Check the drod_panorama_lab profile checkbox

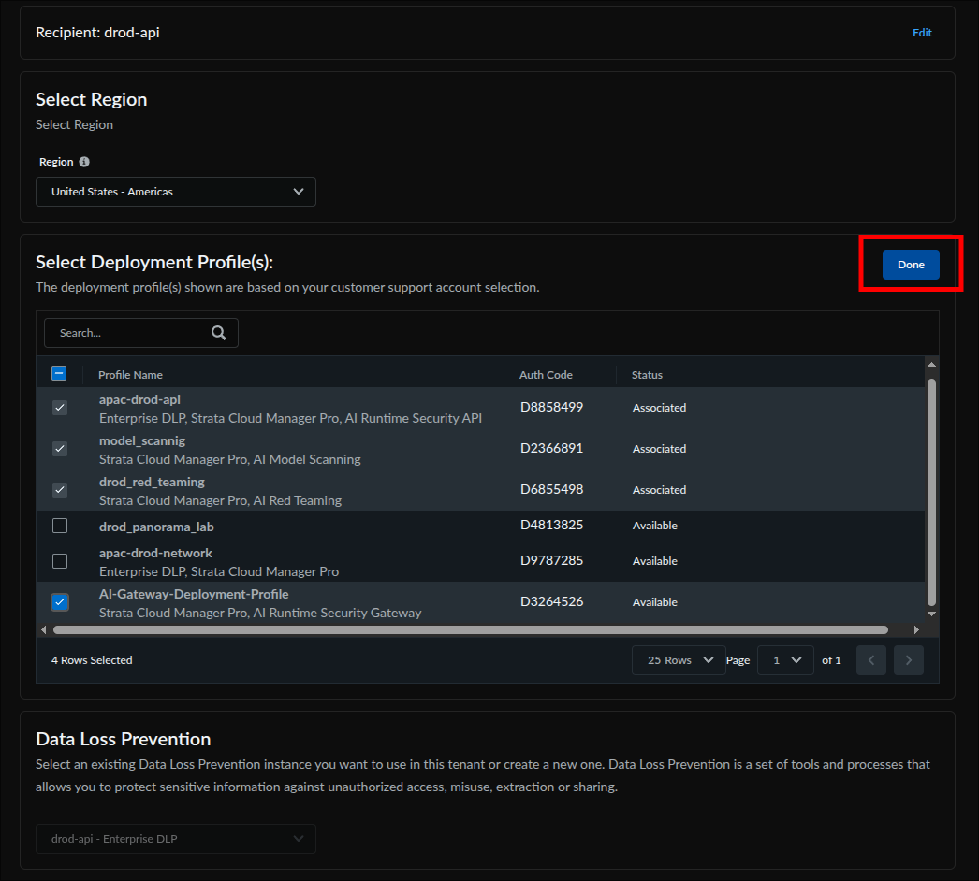click(x=60, y=526)
